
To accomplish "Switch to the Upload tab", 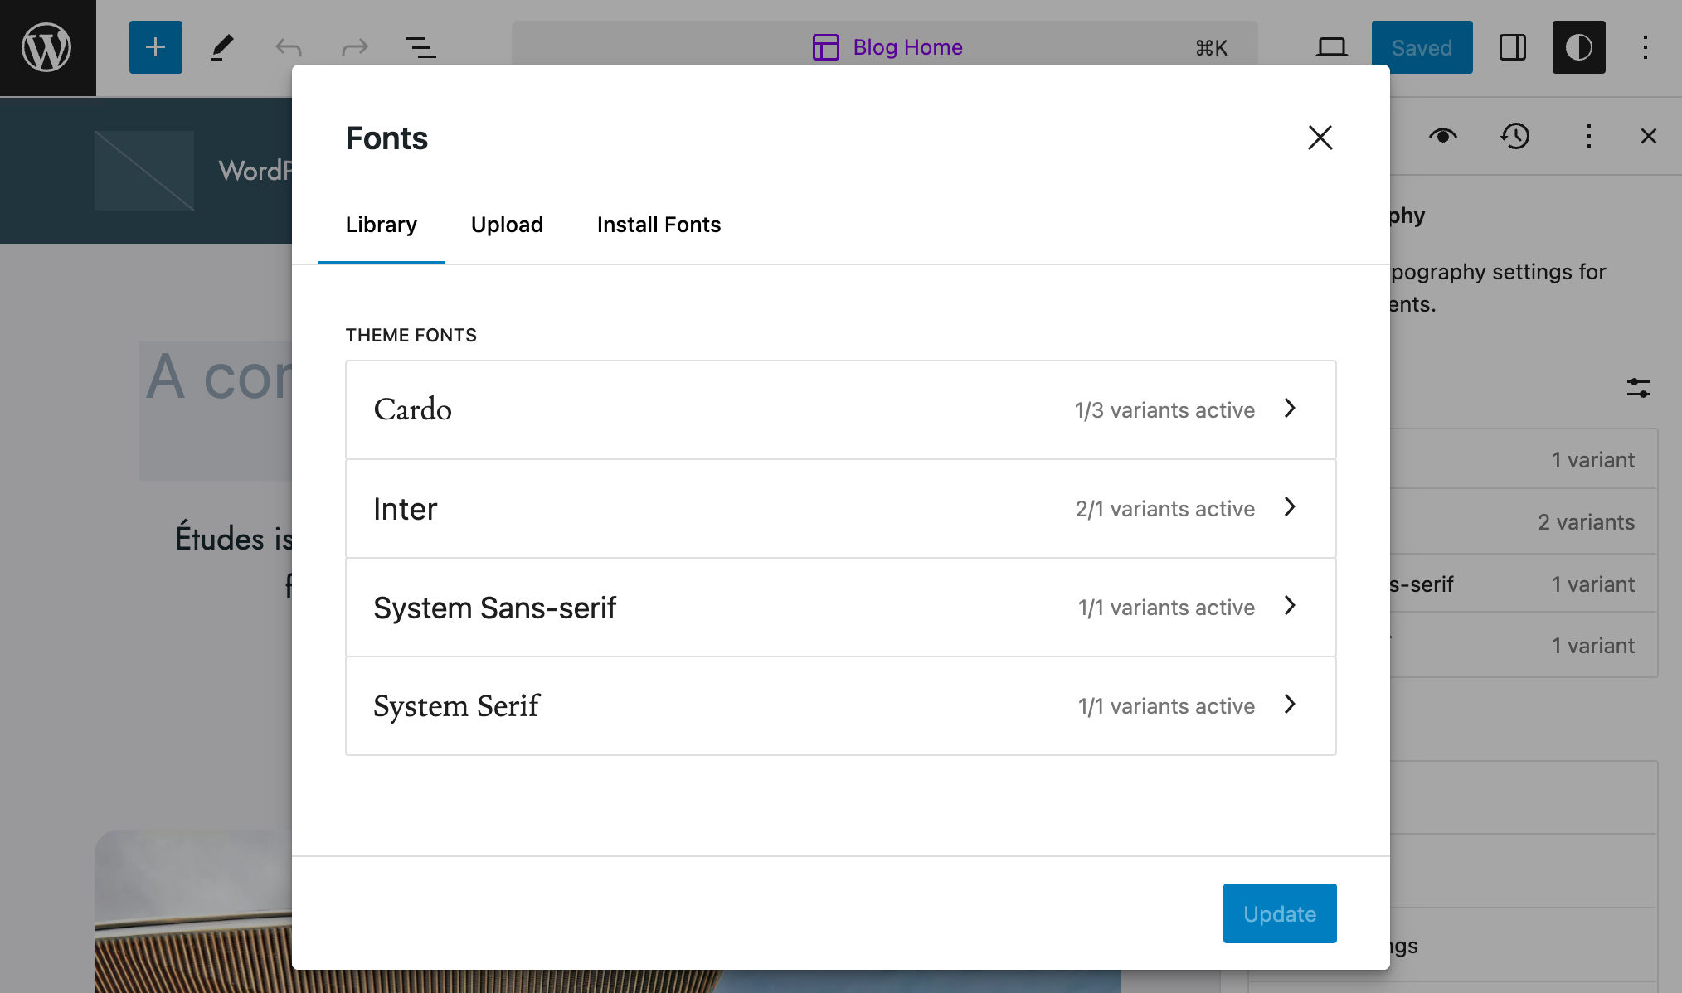I will coord(507,225).
